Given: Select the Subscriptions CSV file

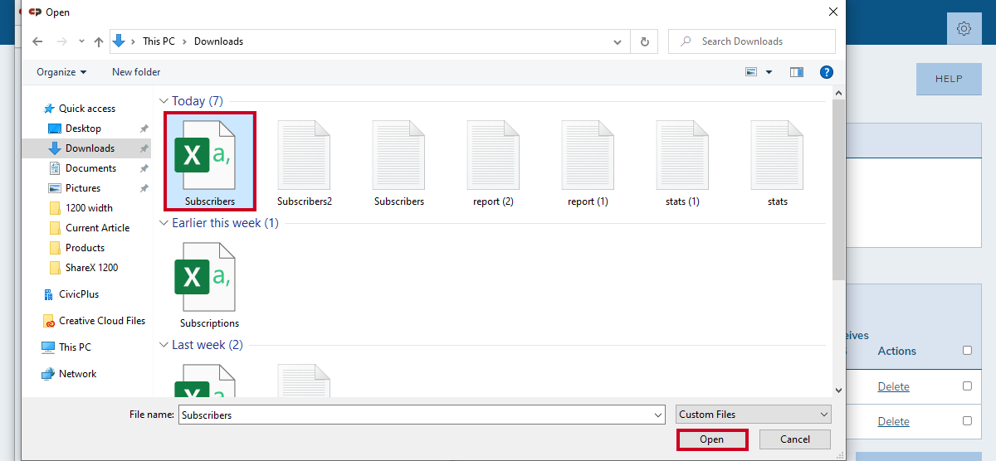Looking at the screenshot, I should point(210,285).
